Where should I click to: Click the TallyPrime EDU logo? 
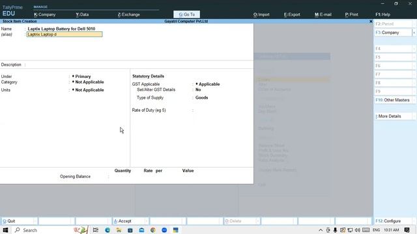(12, 10)
